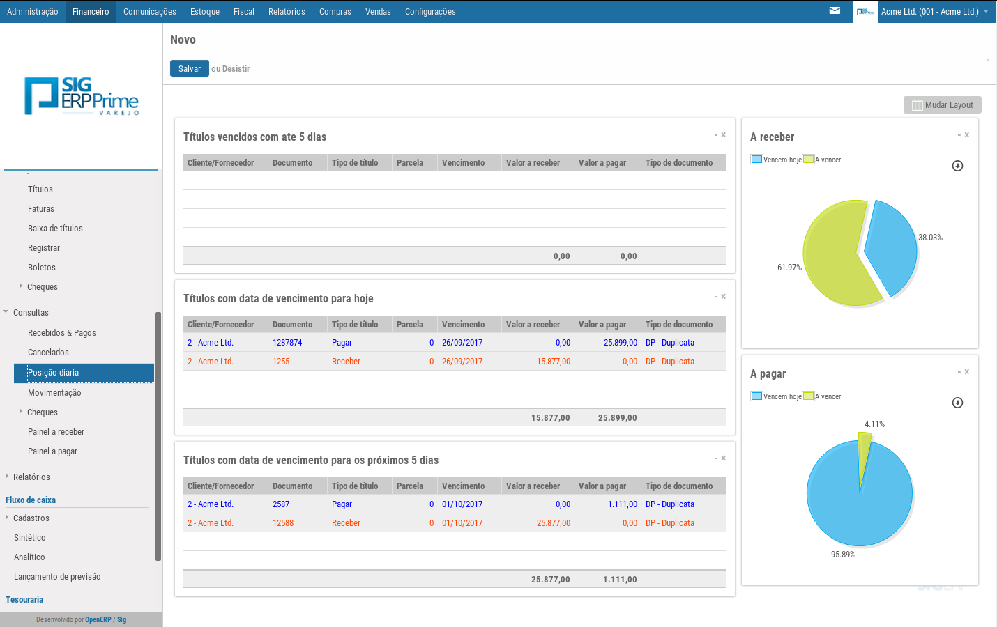Image resolution: width=997 pixels, height=627 pixels.
Task: Open document 1287874 row
Action: (455, 343)
